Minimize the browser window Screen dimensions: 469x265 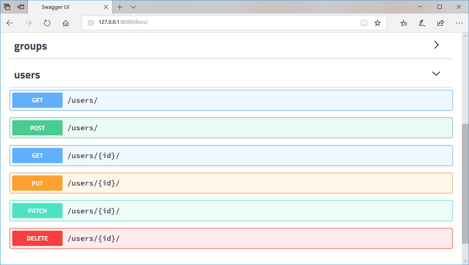pos(421,7)
